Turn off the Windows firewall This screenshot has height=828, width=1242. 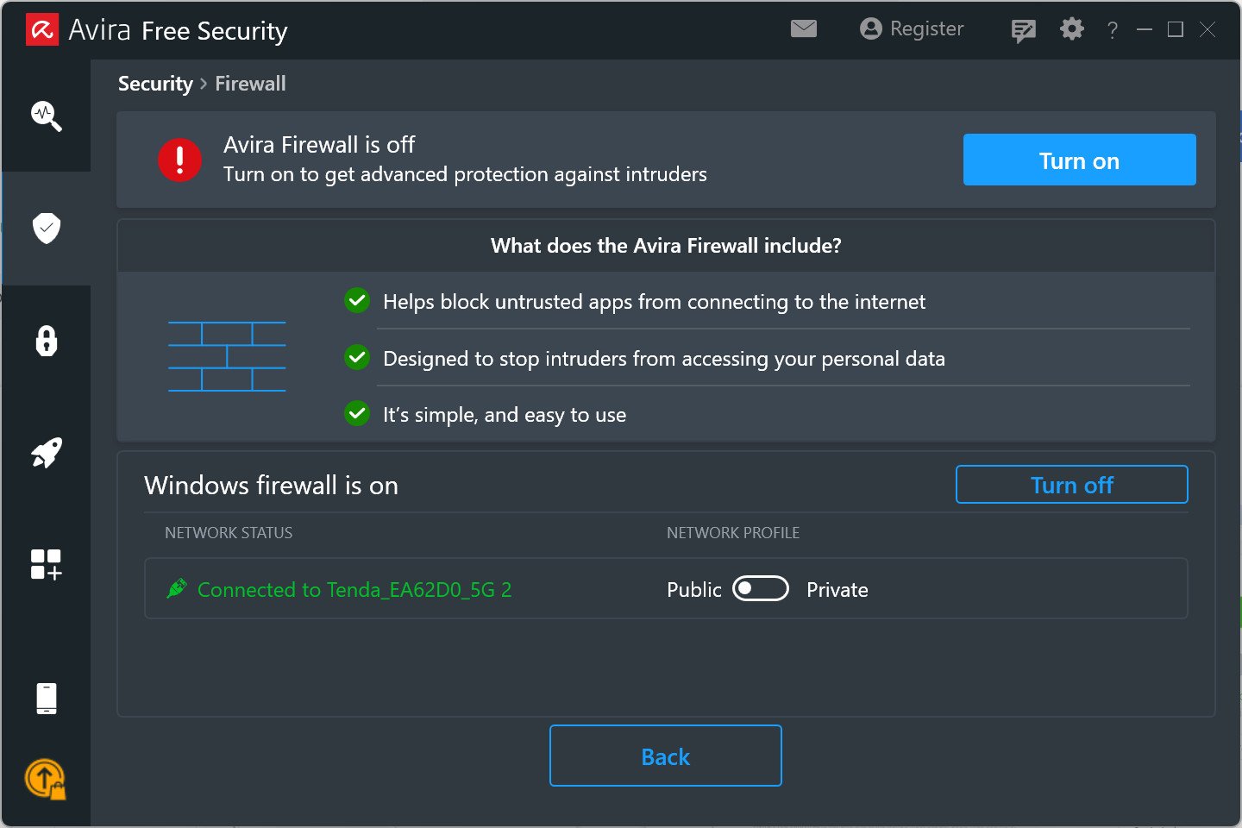[x=1071, y=486]
